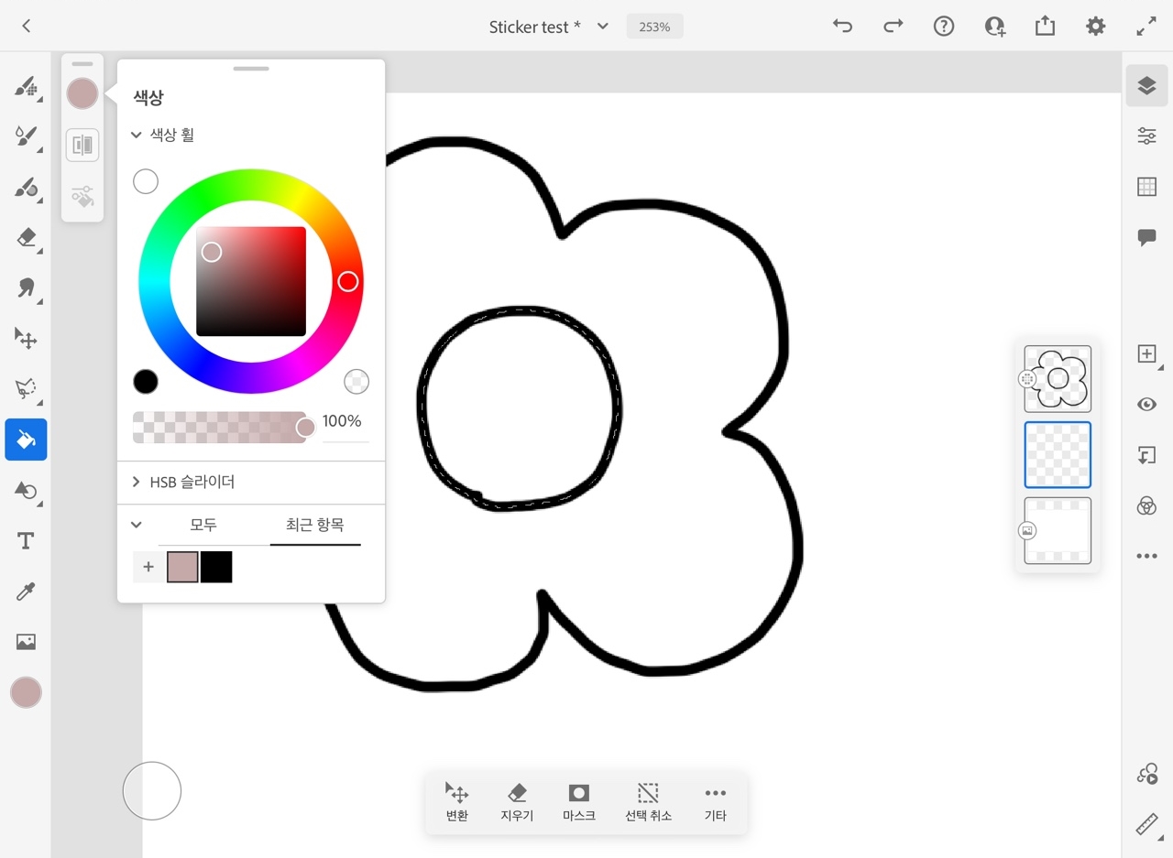This screenshot has width=1173, height=858.
Task: Select the Move tool in left toolbar
Action: coord(26,338)
